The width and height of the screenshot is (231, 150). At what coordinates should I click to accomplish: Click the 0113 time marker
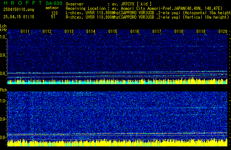pos(69,31)
